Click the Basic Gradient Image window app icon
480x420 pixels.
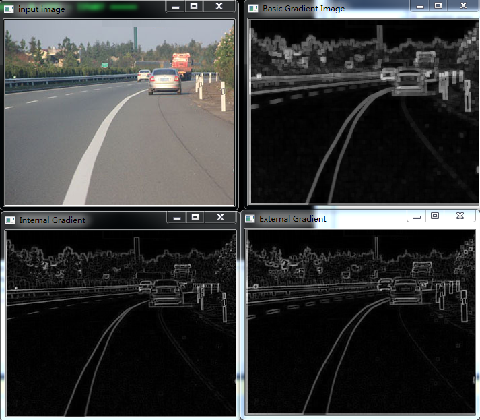tap(253, 8)
